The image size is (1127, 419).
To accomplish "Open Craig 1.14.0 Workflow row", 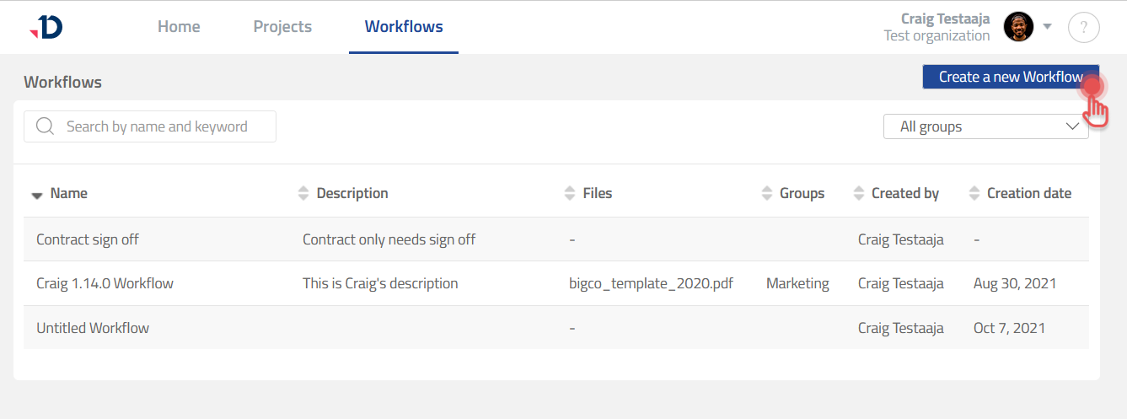I will (x=105, y=283).
